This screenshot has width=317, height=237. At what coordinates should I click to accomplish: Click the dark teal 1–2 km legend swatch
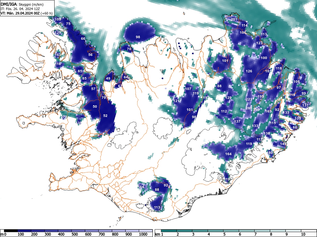click(x=169, y=231)
